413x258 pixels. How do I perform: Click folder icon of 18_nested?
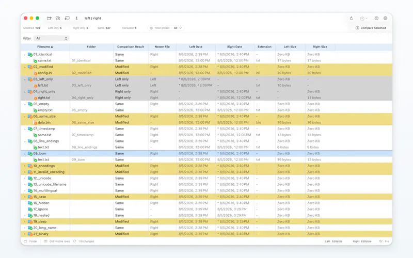click(x=30, y=215)
